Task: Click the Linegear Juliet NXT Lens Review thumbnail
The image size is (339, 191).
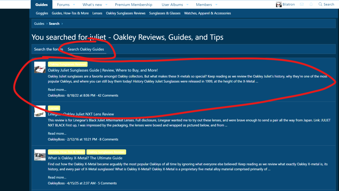Action: [x=40, y=111]
